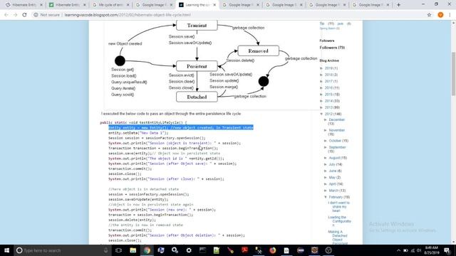Screen dimensions: 456x256
Task: Click the page vertical scrollbar thumb
Action: 453,74
